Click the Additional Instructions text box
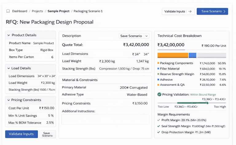This screenshot has width=236, height=145. tap(105, 119)
